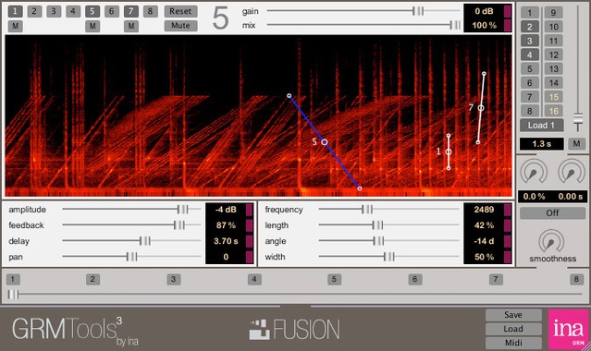Screen dimensions: 591x351
Task: Click the smoothness knob
Action: (552, 241)
